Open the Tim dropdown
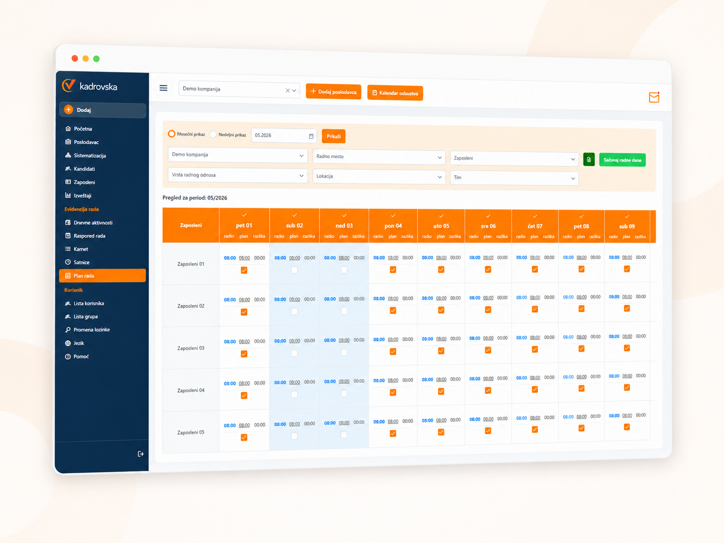Image resolution: width=724 pixels, height=543 pixels. pos(514,178)
